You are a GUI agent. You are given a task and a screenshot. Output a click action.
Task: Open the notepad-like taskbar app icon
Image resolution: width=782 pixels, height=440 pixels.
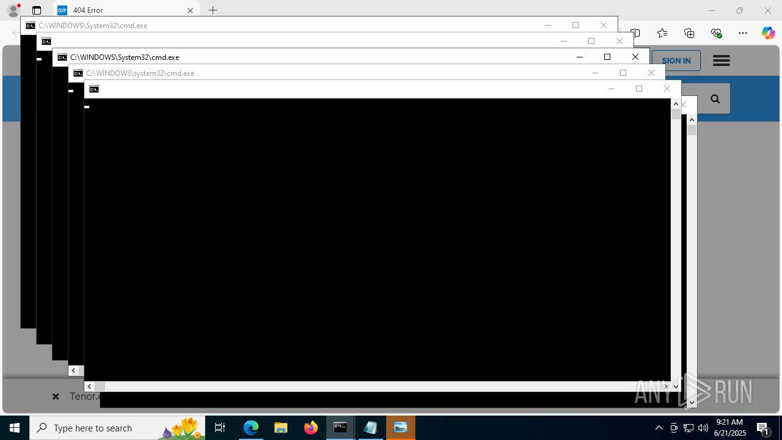(370, 428)
